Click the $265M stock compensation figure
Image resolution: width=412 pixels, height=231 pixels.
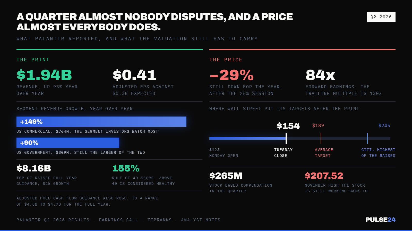[226, 176]
